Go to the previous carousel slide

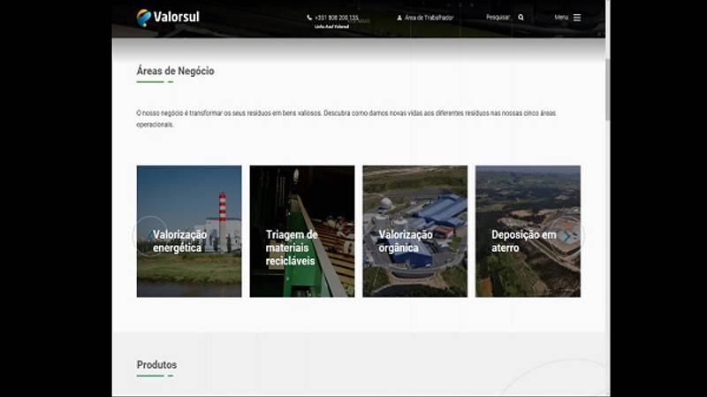tap(148, 236)
